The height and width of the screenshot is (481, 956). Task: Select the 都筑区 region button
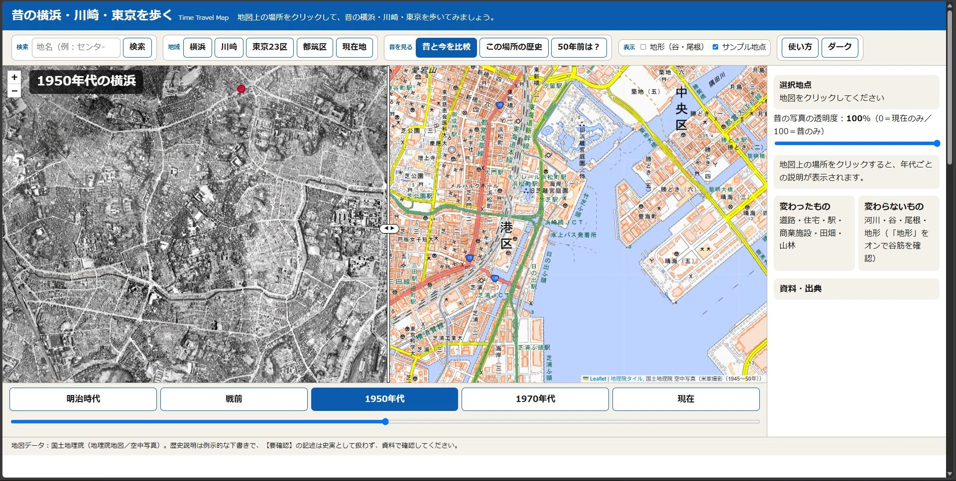point(315,47)
